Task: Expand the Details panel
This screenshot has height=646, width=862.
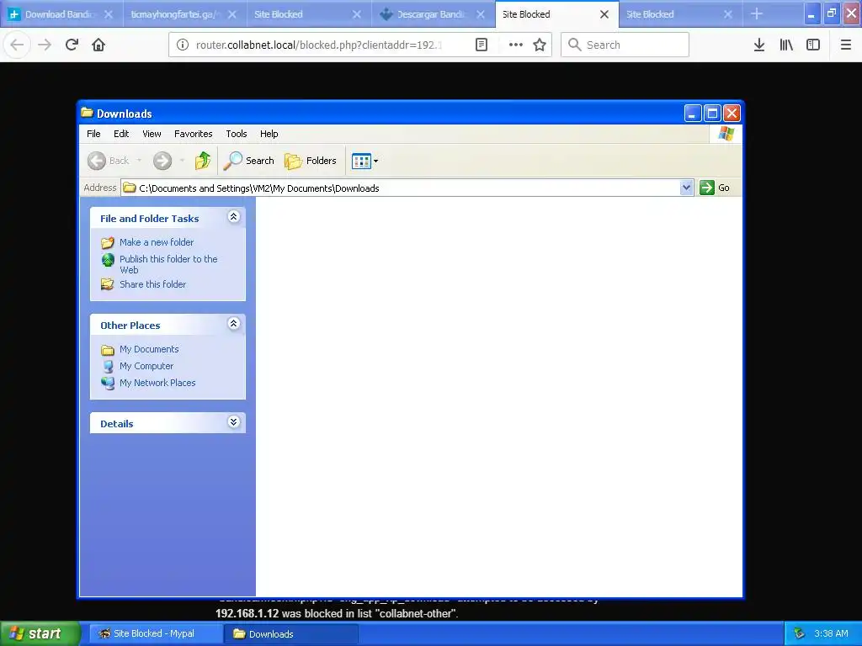Action: pos(234,422)
